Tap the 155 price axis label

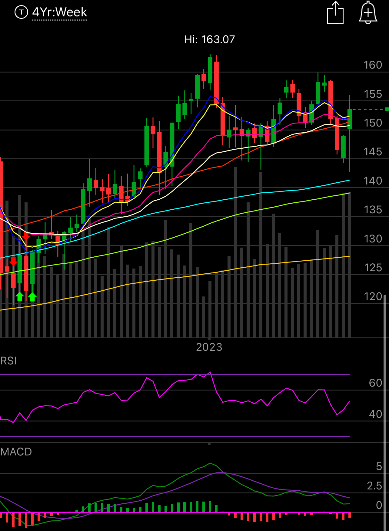point(373,94)
